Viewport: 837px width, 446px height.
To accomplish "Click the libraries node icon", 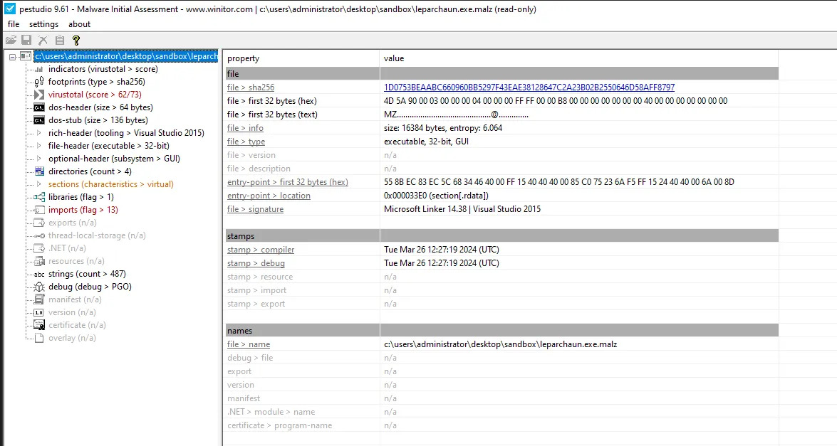I will [x=40, y=197].
